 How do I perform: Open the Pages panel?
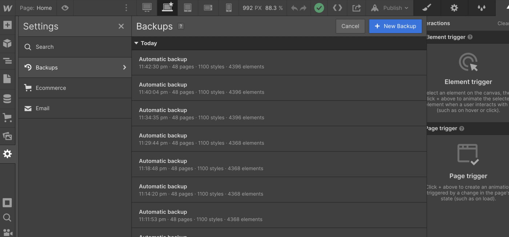(x=8, y=79)
